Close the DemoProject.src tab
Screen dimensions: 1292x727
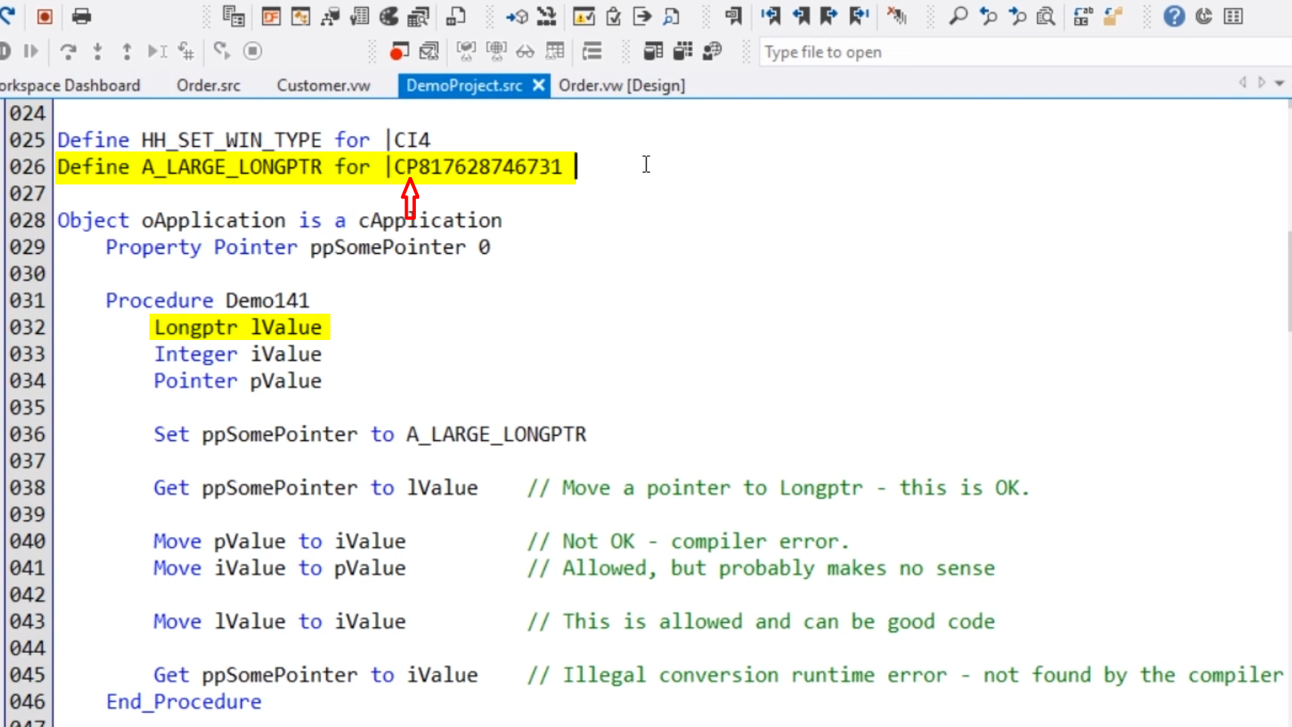tap(538, 85)
